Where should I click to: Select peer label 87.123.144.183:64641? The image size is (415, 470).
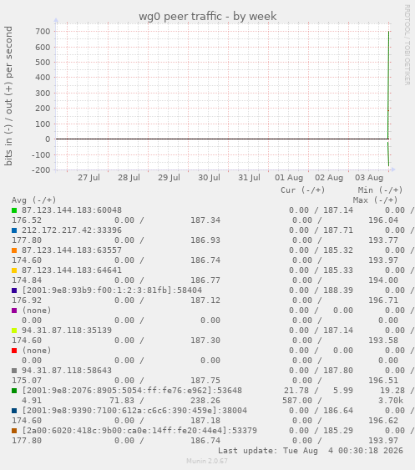pyautogui.click(x=72, y=270)
